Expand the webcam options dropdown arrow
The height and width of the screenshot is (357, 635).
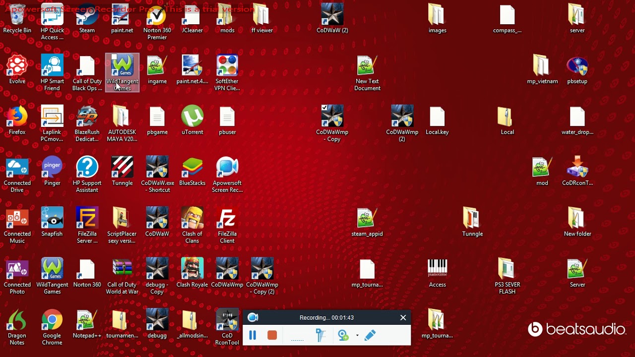click(357, 336)
